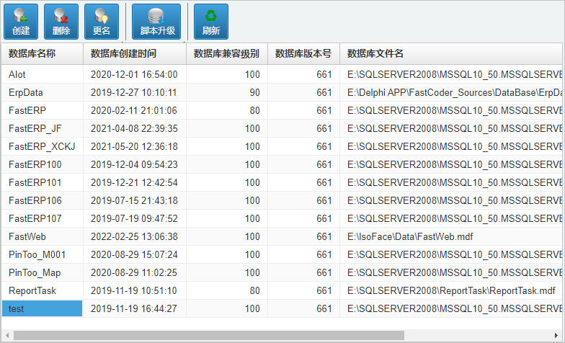
Task: Select the FastERP database name cell
Action: tap(42, 111)
